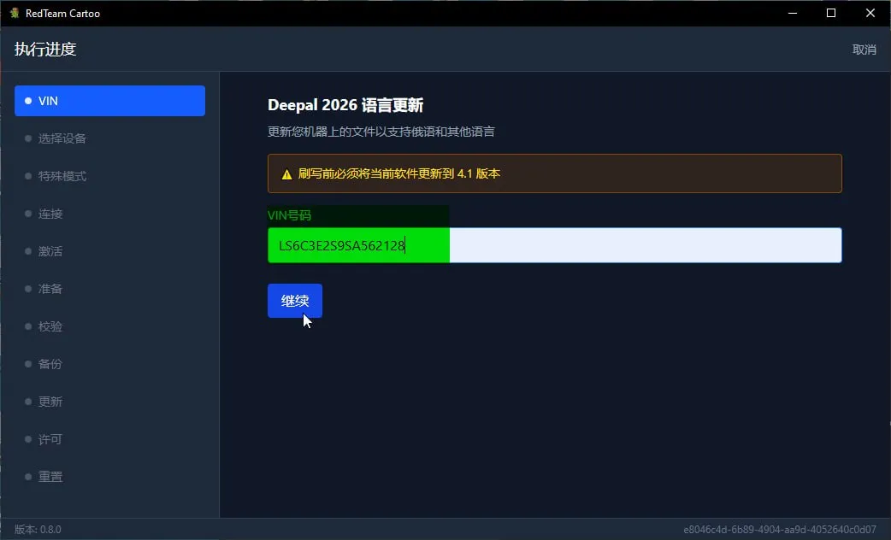The width and height of the screenshot is (891, 540).
Task: Click the 更新您机器上的文件 description text
Action: 381,132
